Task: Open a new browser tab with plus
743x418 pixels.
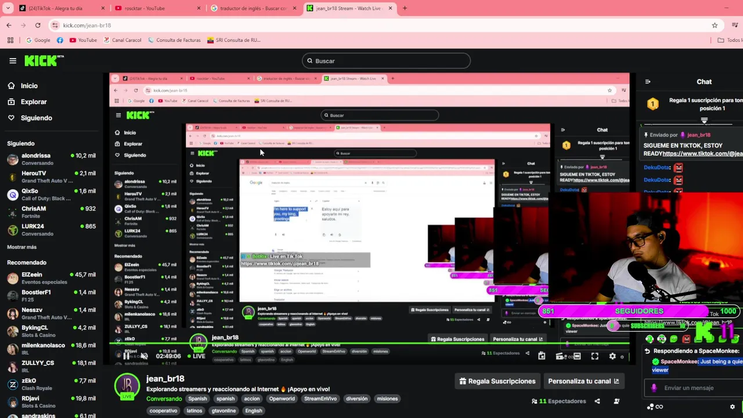Action: (x=405, y=8)
